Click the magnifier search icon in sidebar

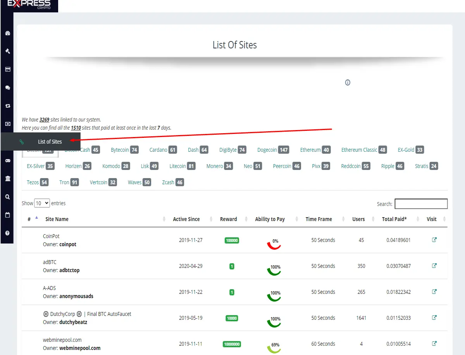coord(7,197)
